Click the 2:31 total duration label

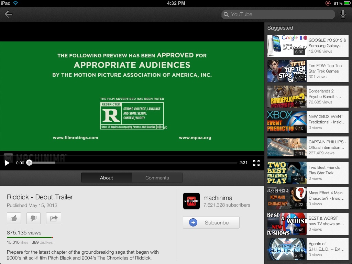243,163
